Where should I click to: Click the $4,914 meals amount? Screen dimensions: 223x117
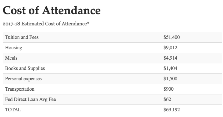[170, 58]
